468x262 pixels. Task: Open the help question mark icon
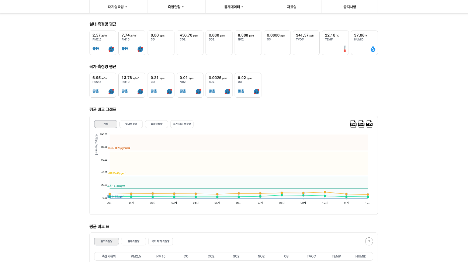click(369, 241)
